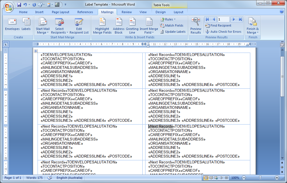Open Table Tools Design tab
Image resolution: width=287 pixels, height=183 pixels.
click(x=161, y=12)
